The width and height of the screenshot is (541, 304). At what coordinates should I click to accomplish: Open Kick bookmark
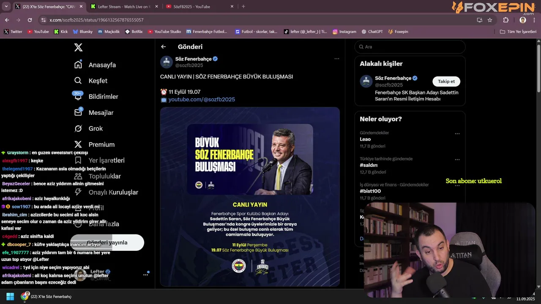(61, 32)
